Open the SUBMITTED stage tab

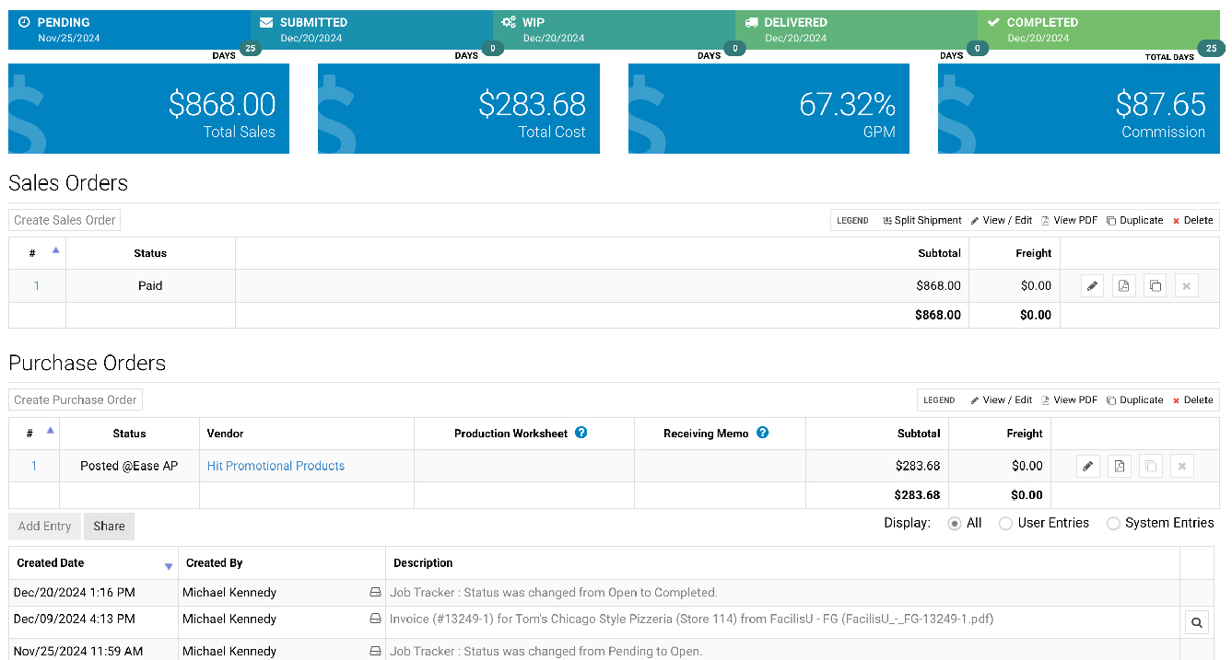(371, 30)
